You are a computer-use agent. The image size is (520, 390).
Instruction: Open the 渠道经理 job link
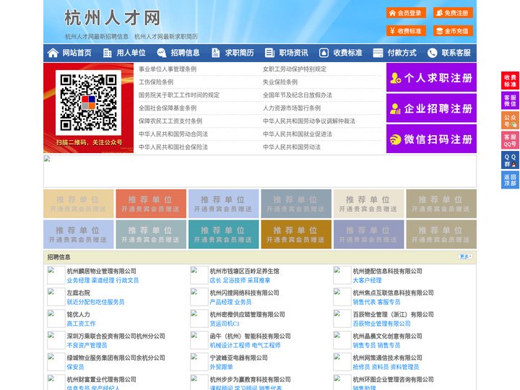103,280
